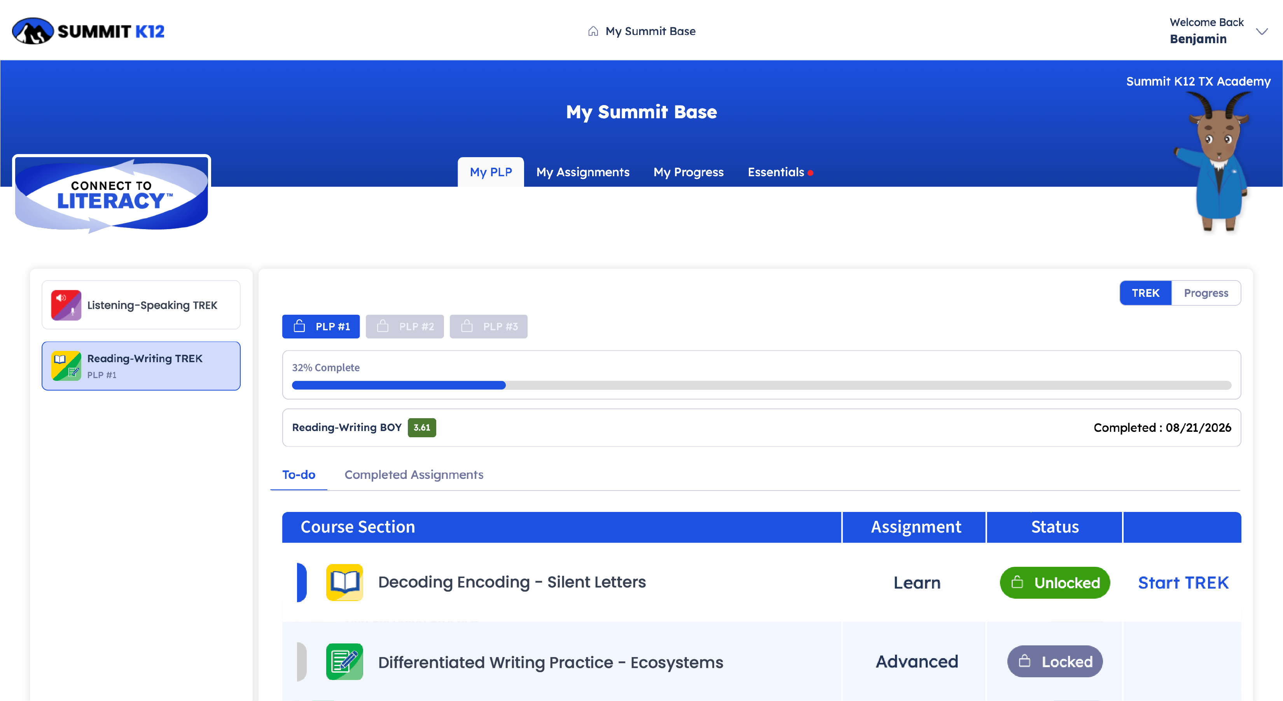1283x701 pixels.
Task: Click the Reading-Writing BOY label
Action: tap(347, 428)
